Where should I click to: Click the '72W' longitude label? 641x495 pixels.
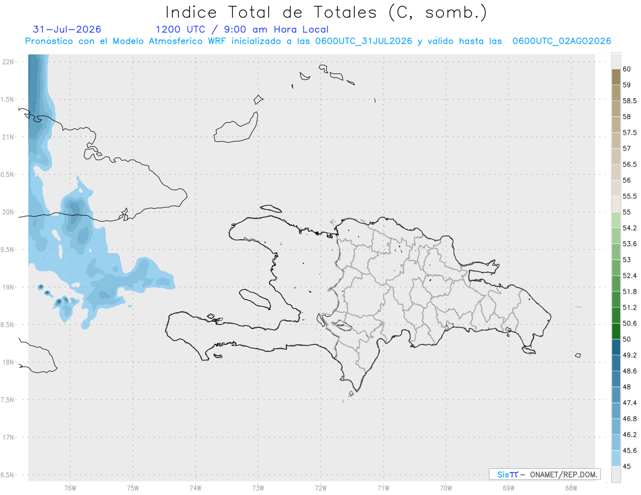(x=320, y=488)
